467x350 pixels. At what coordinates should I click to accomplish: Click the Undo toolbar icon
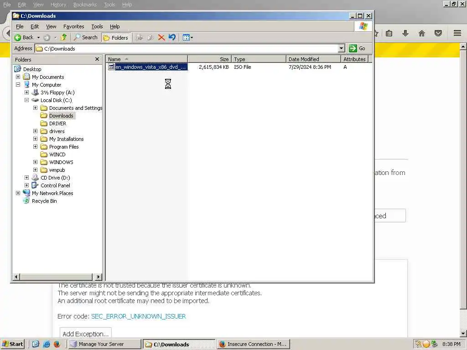pyautogui.click(x=172, y=37)
